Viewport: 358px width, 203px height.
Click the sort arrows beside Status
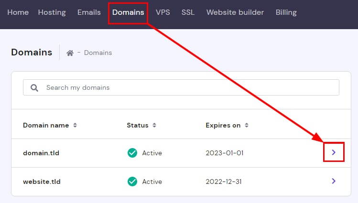153,126
